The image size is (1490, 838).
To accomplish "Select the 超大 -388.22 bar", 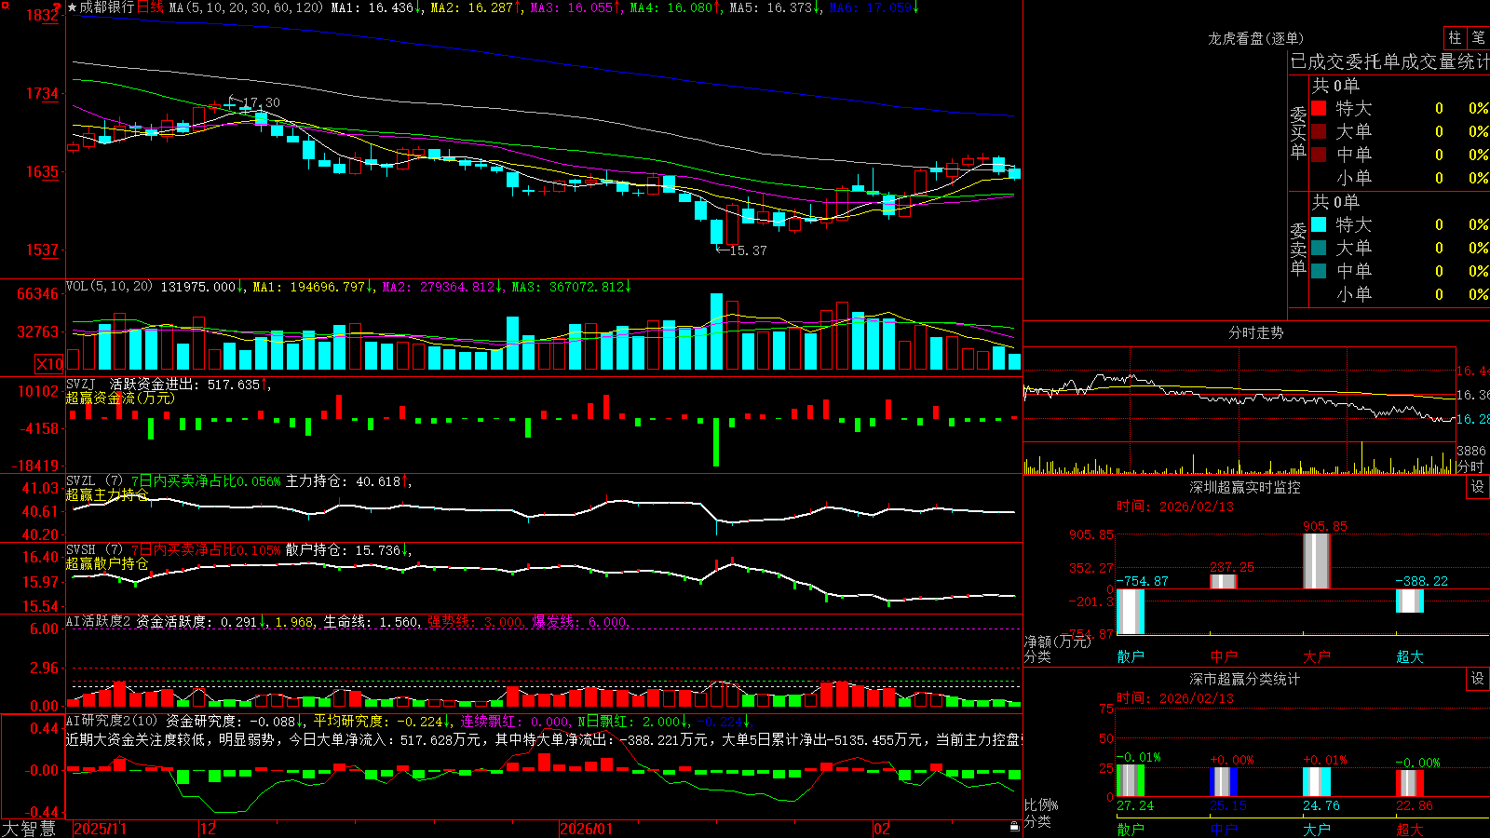I will click(x=1410, y=601).
